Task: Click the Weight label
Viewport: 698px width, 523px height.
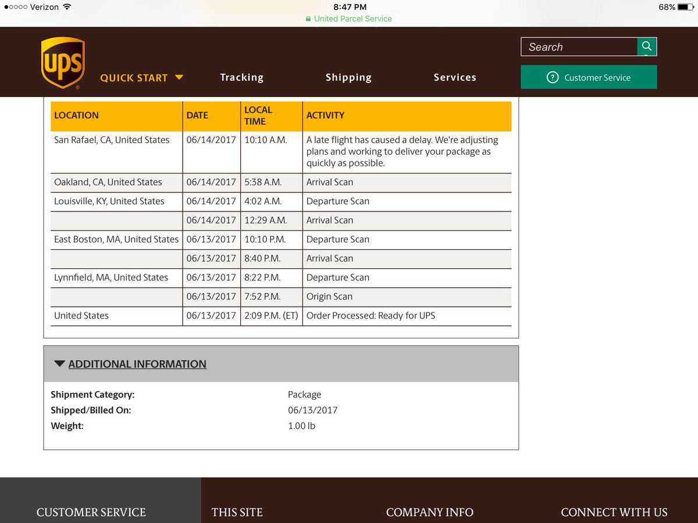Action: [67, 426]
